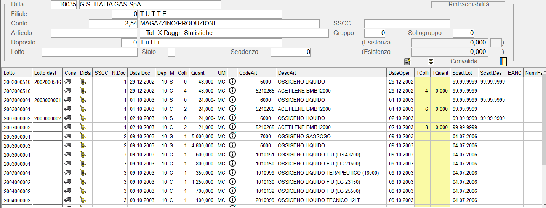The height and width of the screenshot is (208, 546).
Task: Toggle the blue-yellow indicator right of Convalida
Action: (x=503, y=61)
